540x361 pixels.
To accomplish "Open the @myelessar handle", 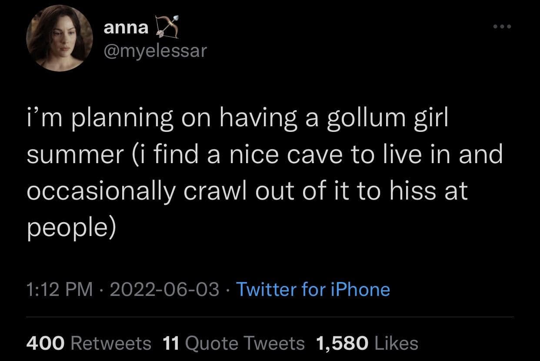I will point(155,52).
